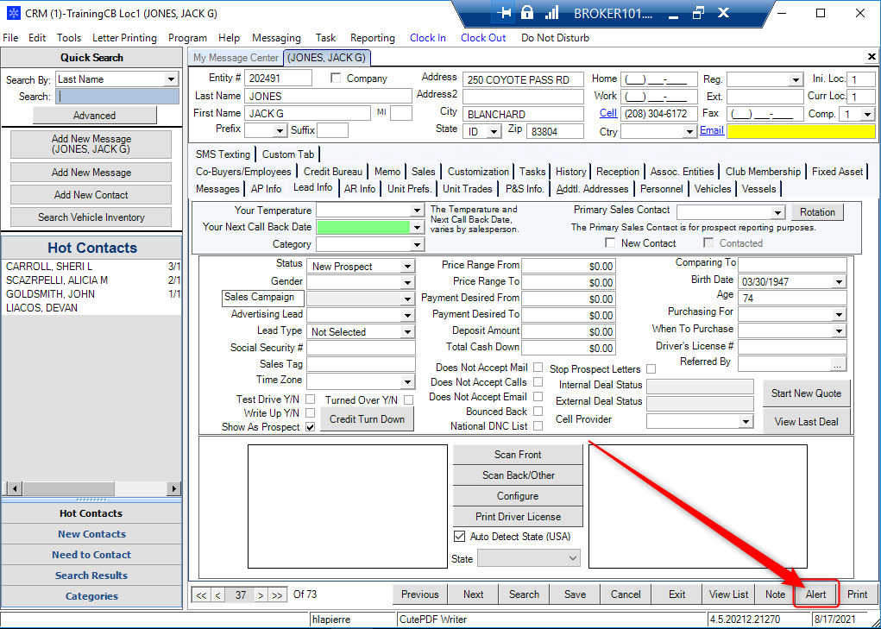Click the Alert button
881x629 pixels.
(x=815, y=594)
